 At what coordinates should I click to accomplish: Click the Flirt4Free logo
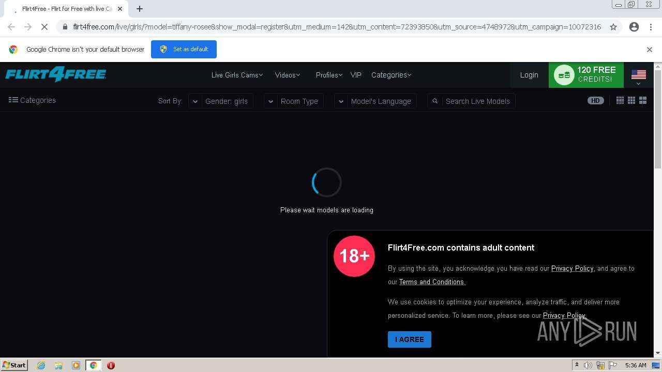click(x=56, y=75)
